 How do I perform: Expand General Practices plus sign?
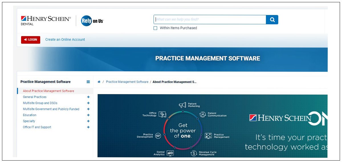pyautogui.click(x=88, y=97)
